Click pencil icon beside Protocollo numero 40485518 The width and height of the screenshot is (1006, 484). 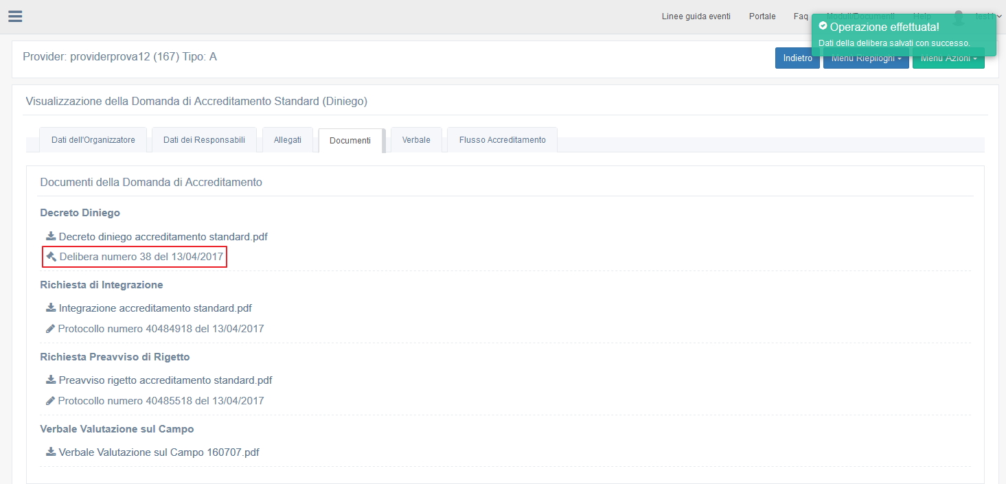click(x=50, y=401)
